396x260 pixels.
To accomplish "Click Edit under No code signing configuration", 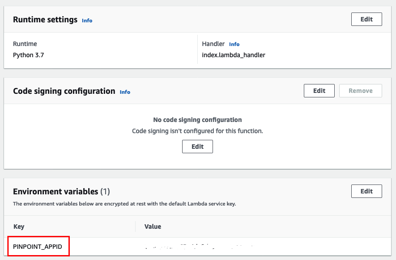I will pos(197,147).
